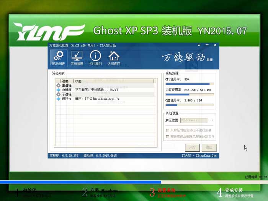Select the 正在解压并安装驱动 status row
268x201 pixels.
105,90
